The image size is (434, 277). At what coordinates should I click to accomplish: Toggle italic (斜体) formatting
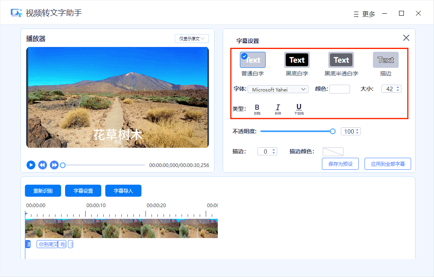coord(278,109)
